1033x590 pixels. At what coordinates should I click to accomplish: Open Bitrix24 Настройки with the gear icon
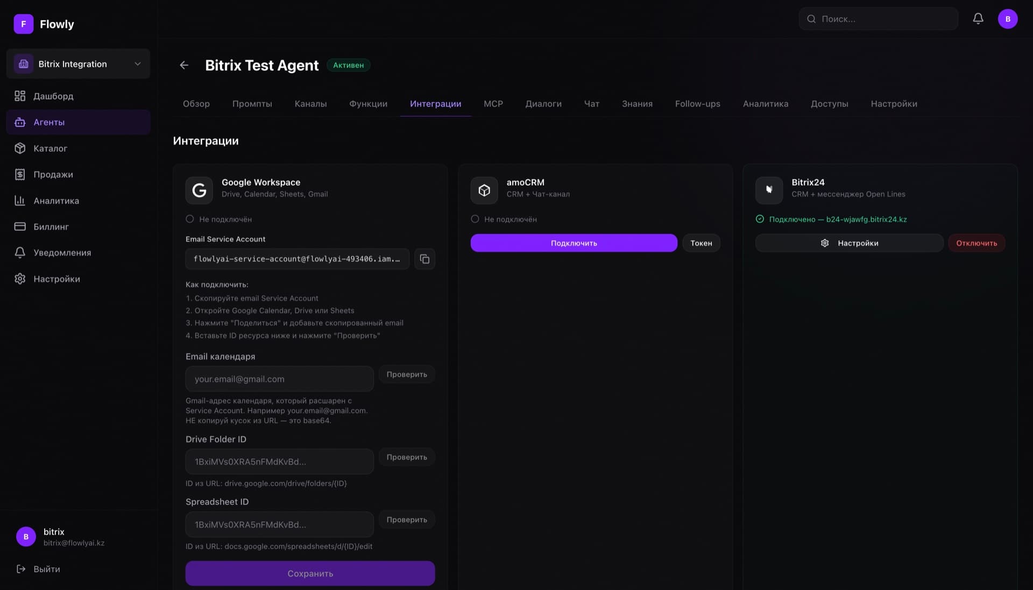pyautogui.click(x=849, y=243)
